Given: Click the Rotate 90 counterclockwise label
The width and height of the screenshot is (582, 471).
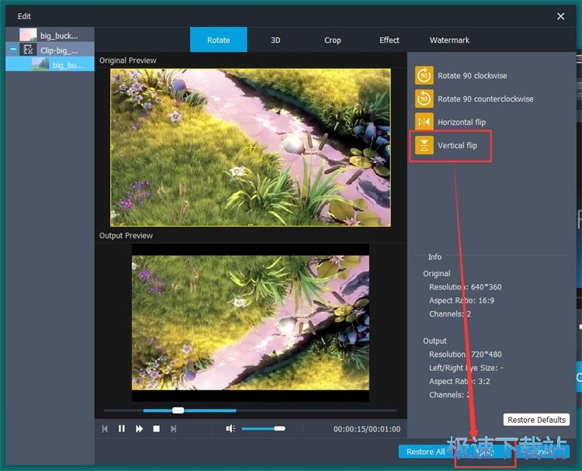Looking at the screenshot, I should click(486, 99).
